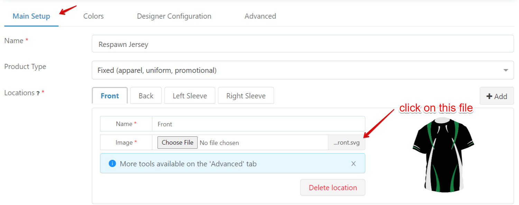Viewport: 519px width, 205px height.
Task: Click the Add location button
Action: [497, 96]
